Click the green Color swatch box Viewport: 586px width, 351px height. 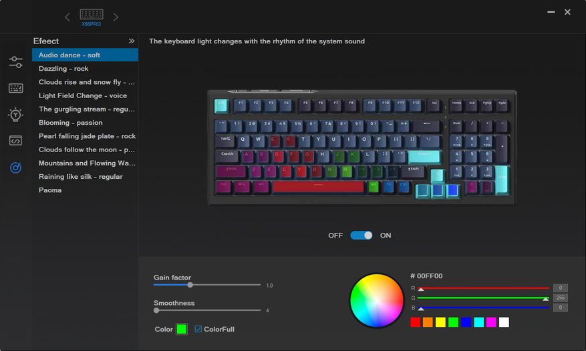[182, 329]
